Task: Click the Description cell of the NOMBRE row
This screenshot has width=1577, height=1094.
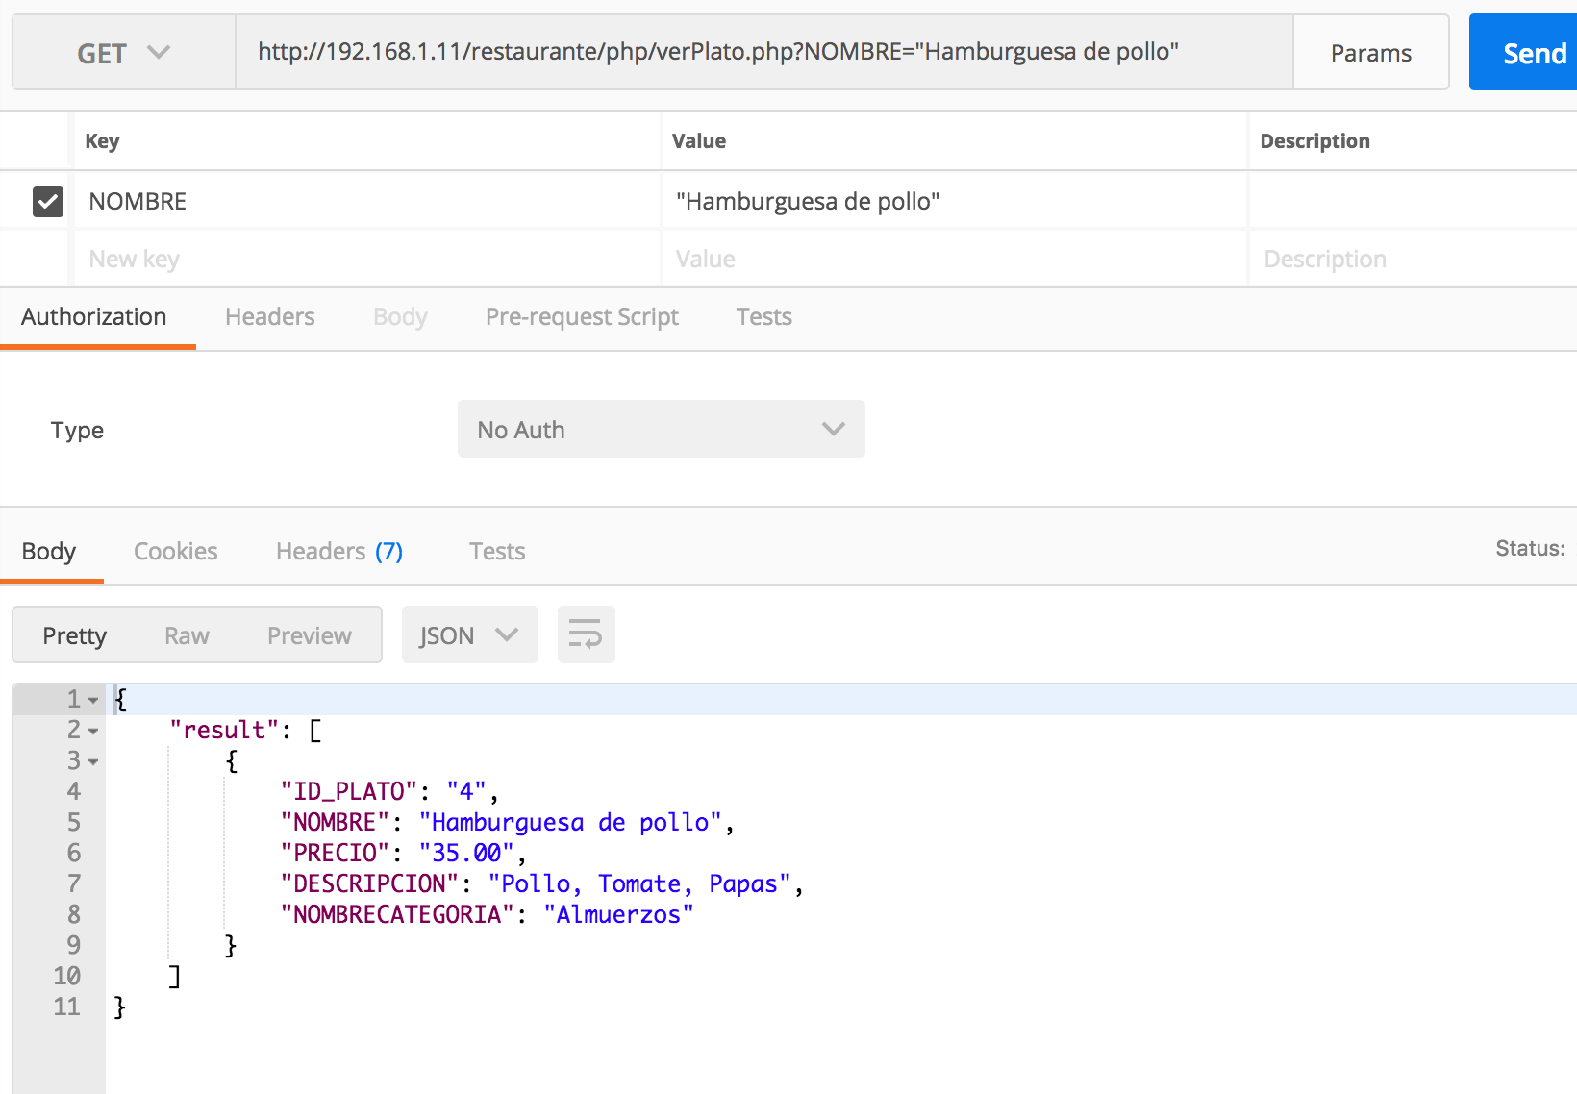Action: tap(1414, 201)
